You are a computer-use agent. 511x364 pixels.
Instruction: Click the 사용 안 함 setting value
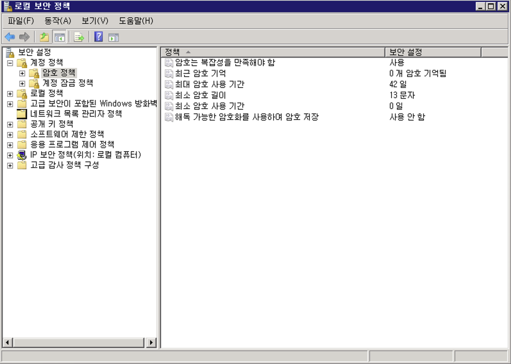407,117
